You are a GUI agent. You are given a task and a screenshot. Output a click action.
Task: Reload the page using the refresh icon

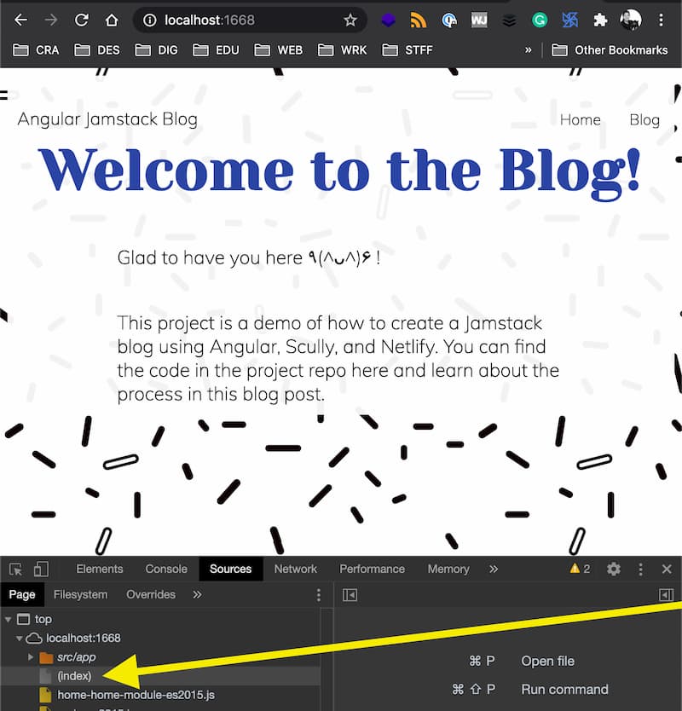pos(81,20)
